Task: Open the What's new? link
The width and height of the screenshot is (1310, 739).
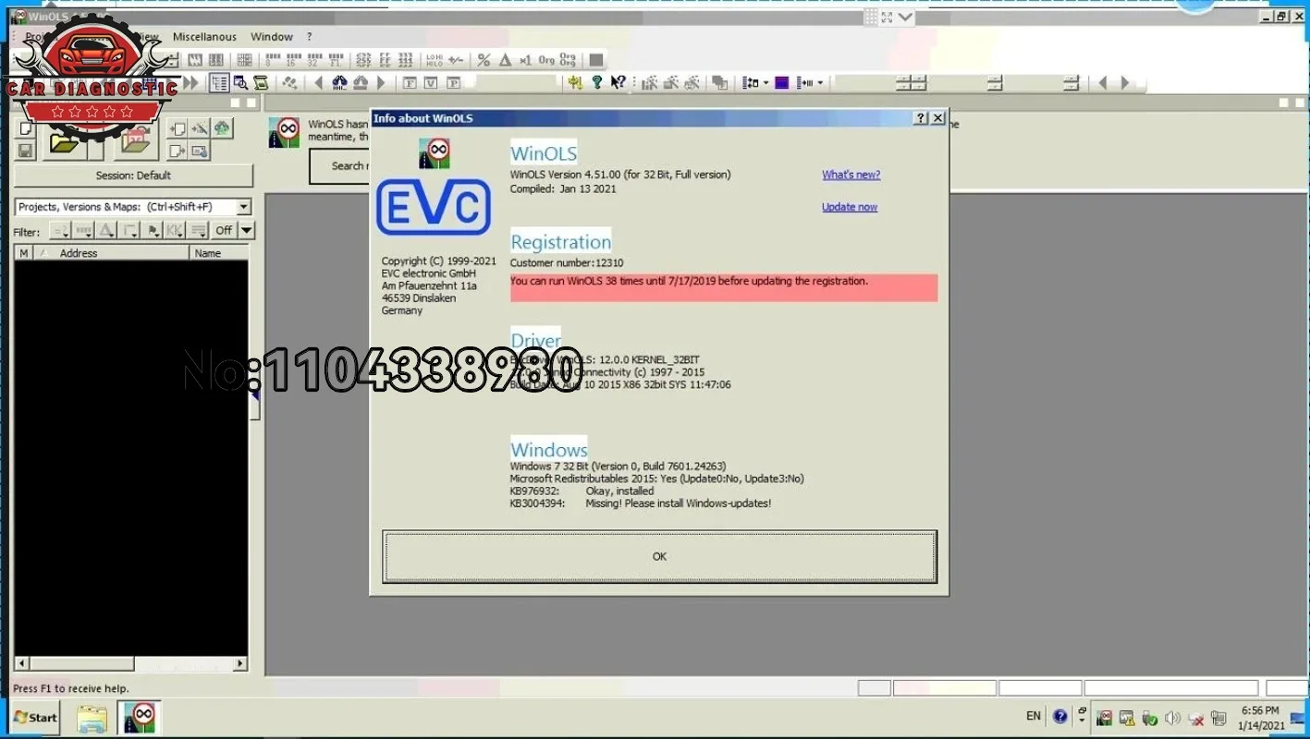Action: [851, 175]
